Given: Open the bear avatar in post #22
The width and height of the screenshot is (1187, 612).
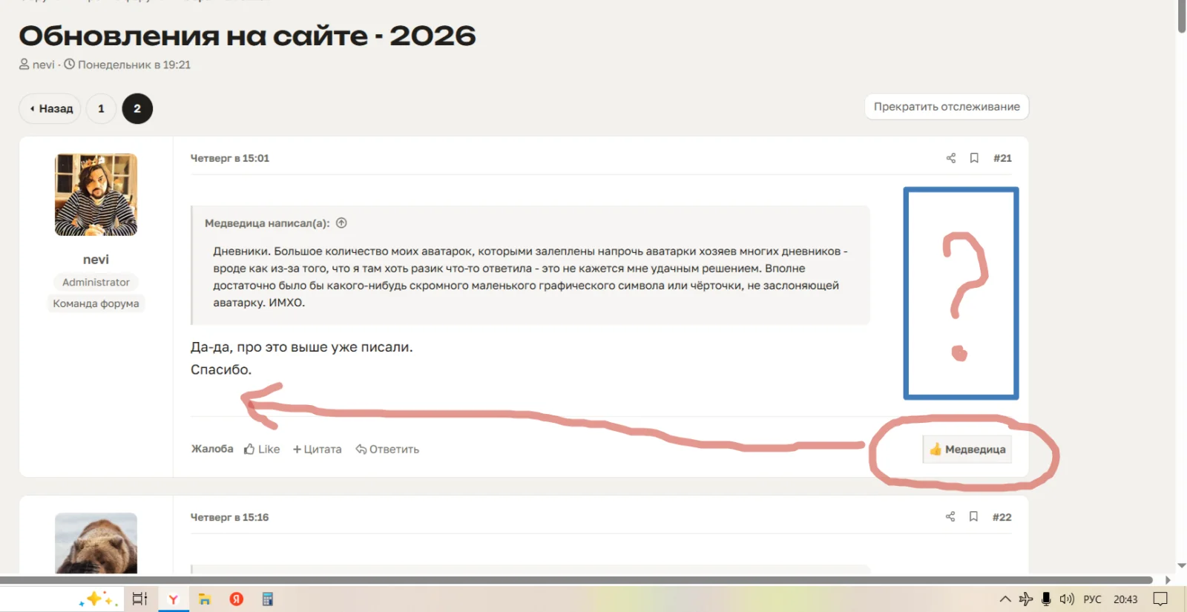Looking at the screenshot, I should [96, 543].
